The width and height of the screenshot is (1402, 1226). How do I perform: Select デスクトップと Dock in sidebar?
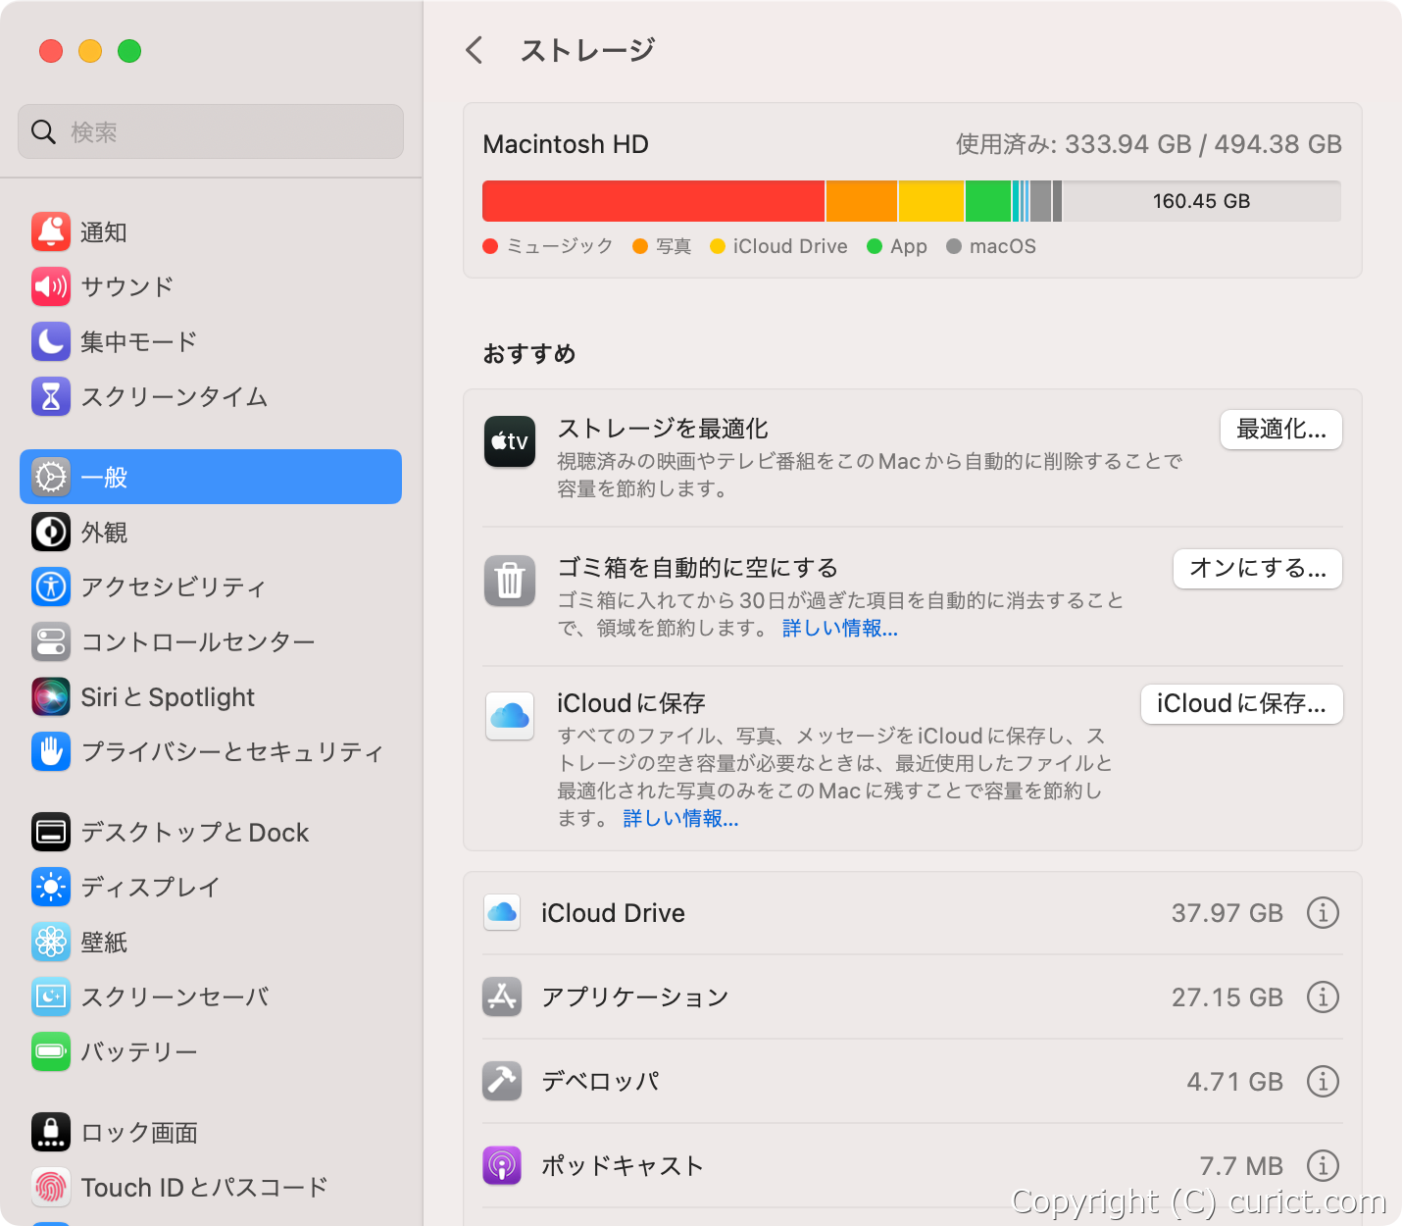click(211, 832)
